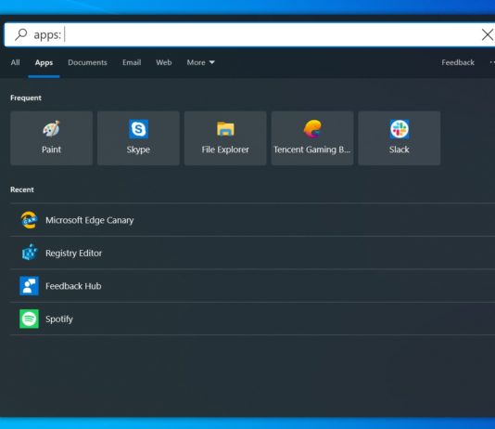Click the Feedback Hub icon
Viewport: 495px width, 429px height.
29,286
